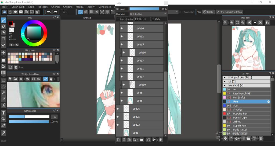Choose the Bucket fill tool
275x146 pixels.
point(3,66)
